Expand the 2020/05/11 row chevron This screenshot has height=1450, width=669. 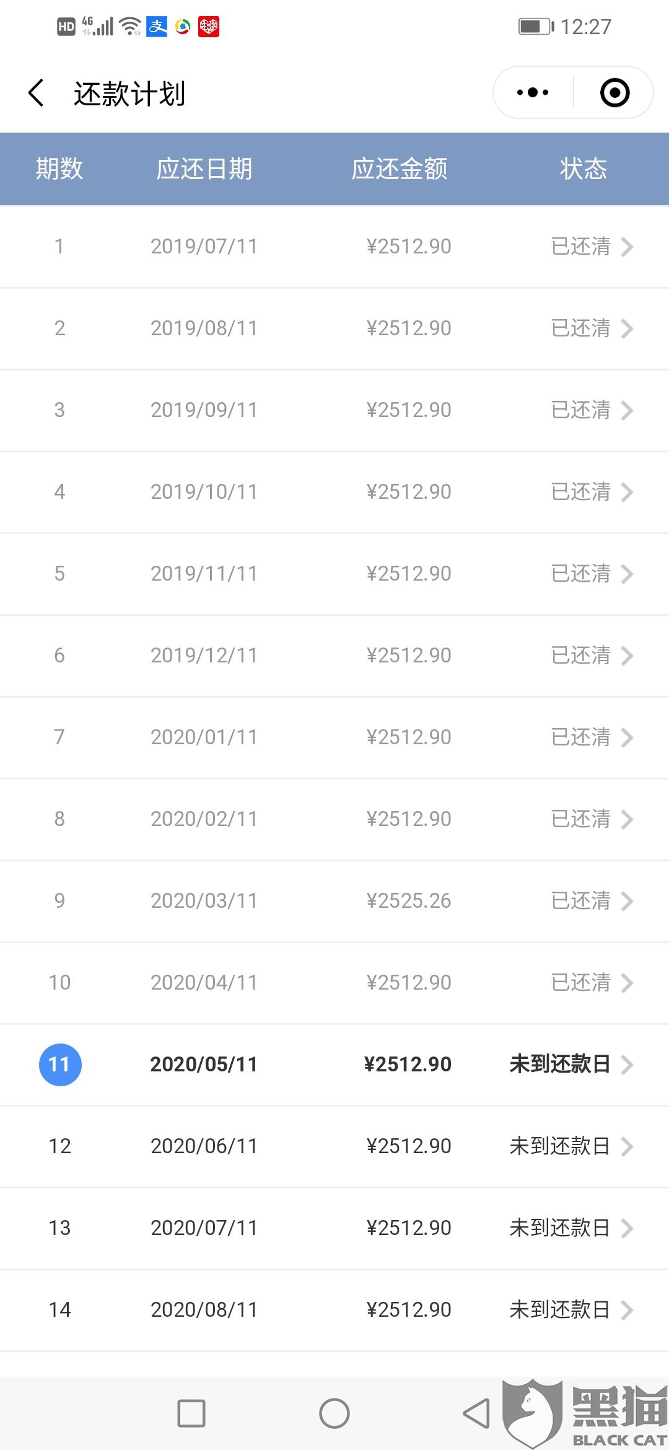coord(627,1065)
